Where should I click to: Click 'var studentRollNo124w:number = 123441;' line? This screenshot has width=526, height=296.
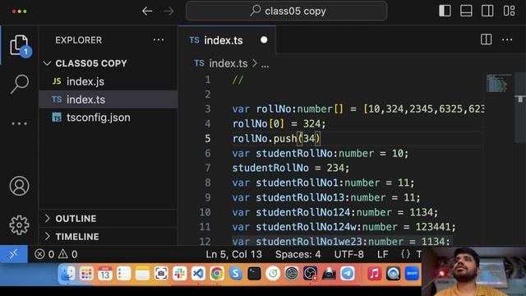(344, 227)
